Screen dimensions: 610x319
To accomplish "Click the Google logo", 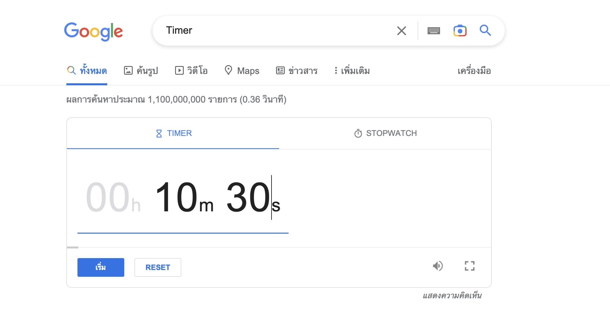I will [93, 31].
